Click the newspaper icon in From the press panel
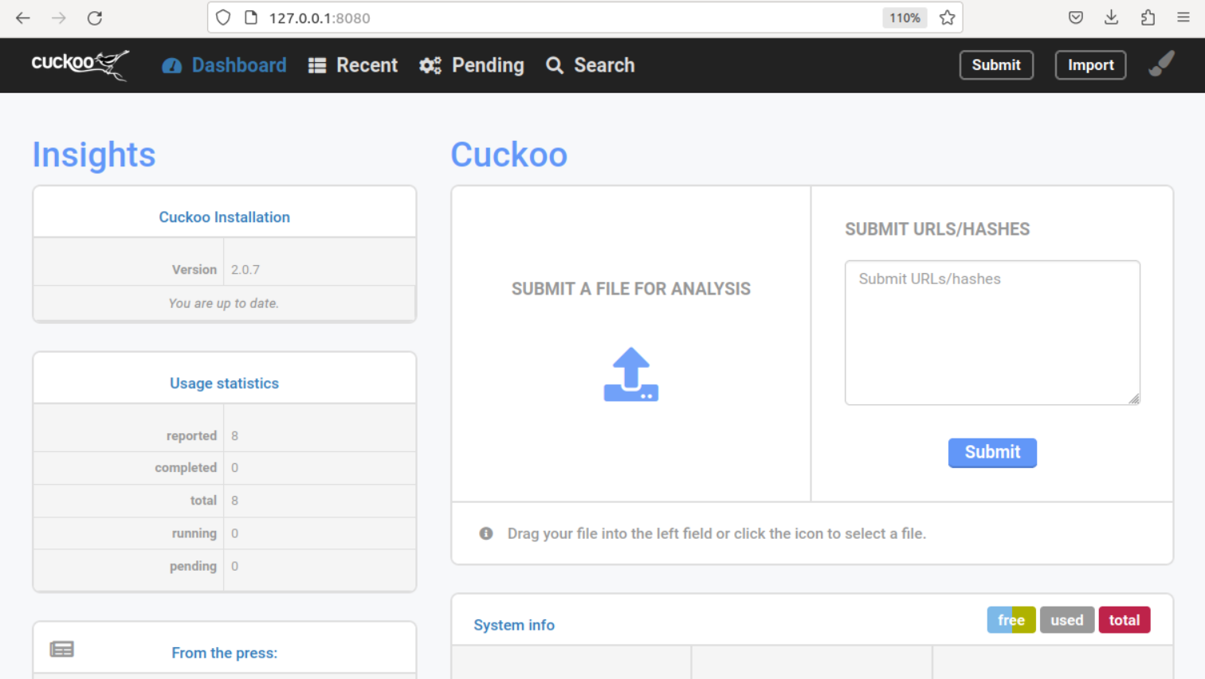 (x=61, y=649)
